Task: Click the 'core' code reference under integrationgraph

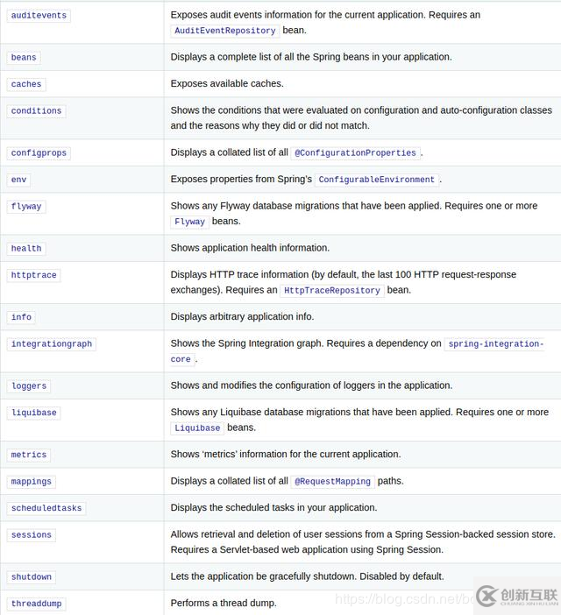Action: [x=181, y=359]
